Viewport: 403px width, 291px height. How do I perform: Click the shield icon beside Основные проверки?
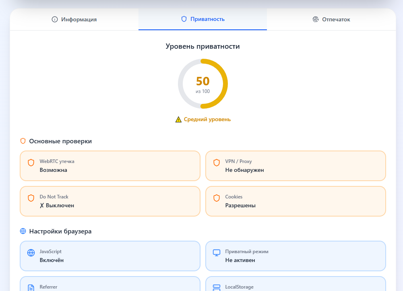click(23, 141)
